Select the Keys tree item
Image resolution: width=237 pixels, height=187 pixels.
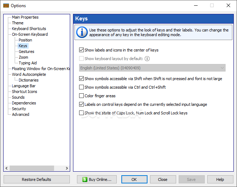23,46
